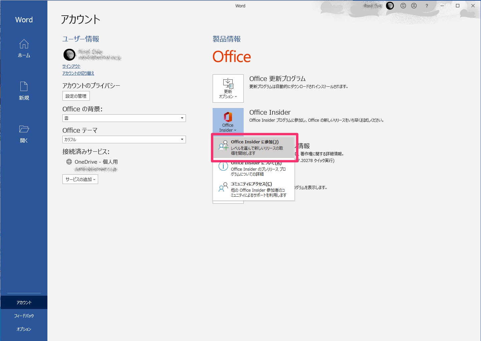Screen dimensions: 481x341
Task: Click the サインアウト link
Action: [x=71, y=66]
